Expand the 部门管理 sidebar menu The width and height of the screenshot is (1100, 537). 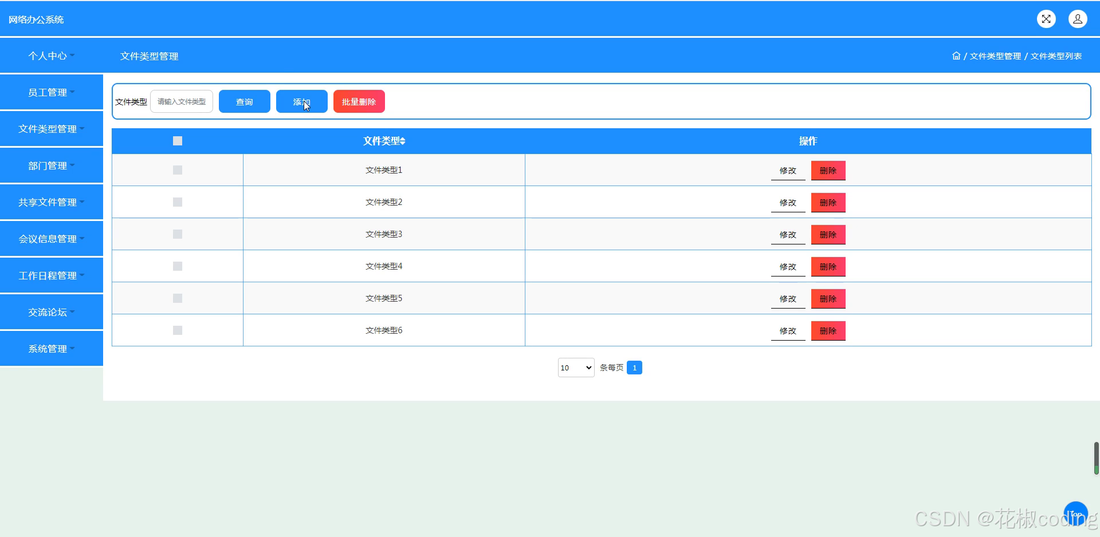[52, 165]
